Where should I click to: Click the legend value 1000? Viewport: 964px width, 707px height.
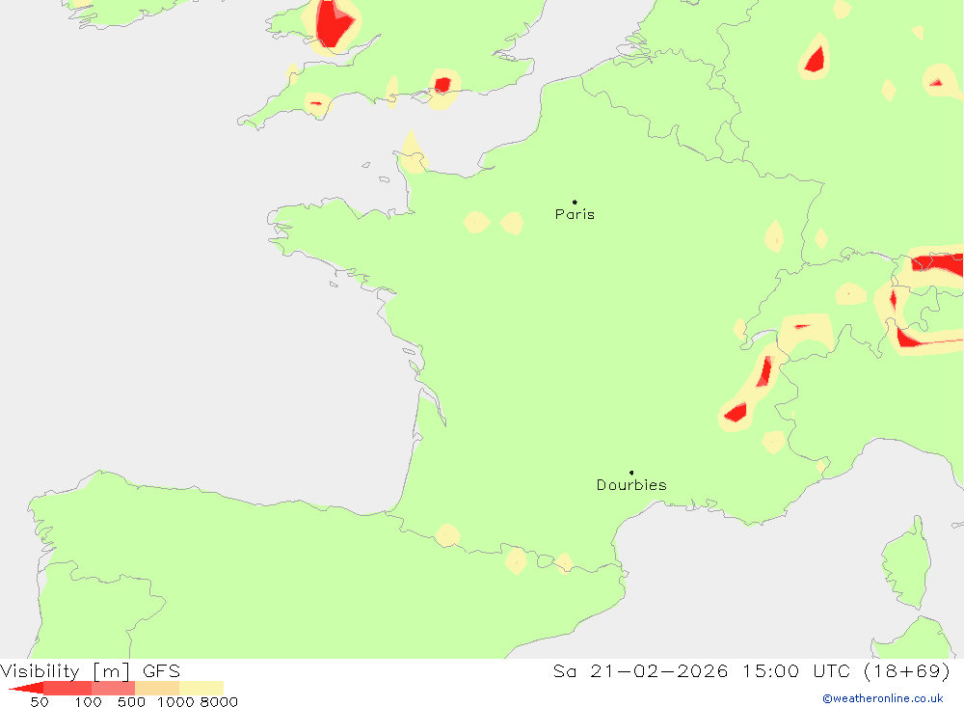pos(175,702)
